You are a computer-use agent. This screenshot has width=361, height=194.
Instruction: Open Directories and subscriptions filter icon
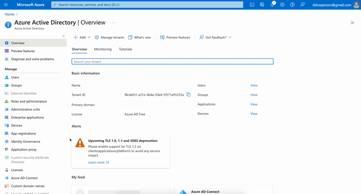pyautogui.click(x=262, y=4)
